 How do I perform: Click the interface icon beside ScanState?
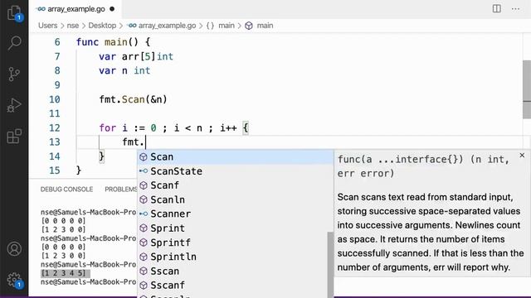point(144,171)
